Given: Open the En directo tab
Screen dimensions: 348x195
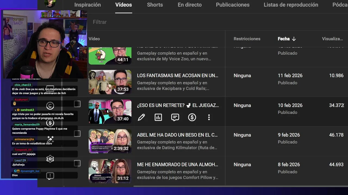Looking at the screenshot, I should 190,5.
